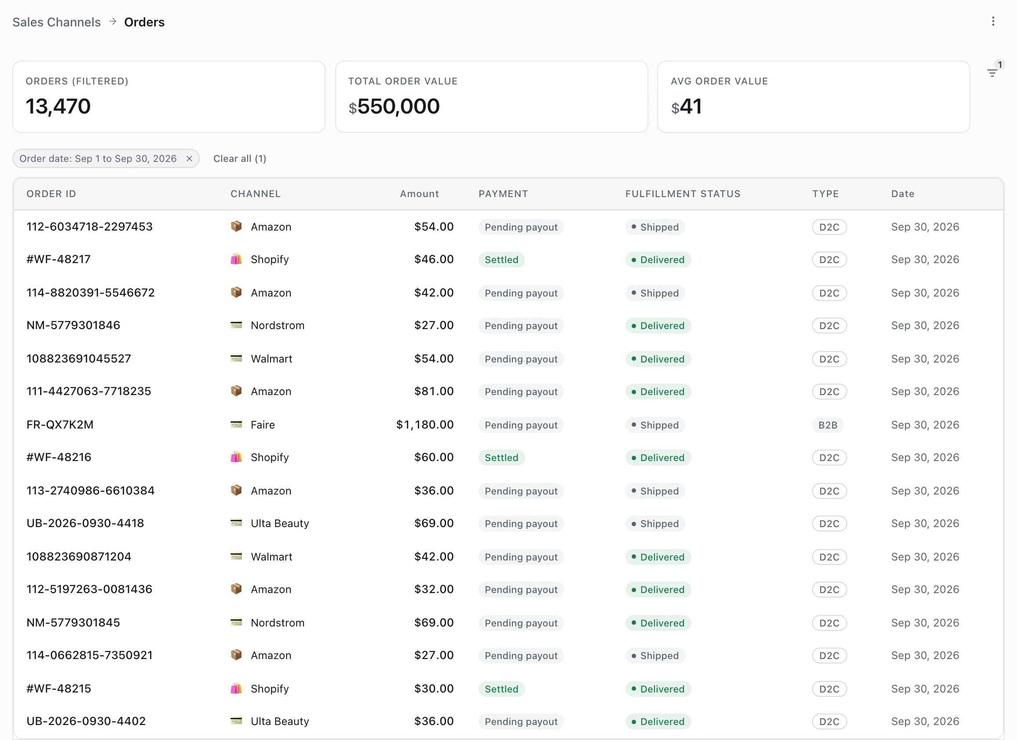Open order ID 112-6034718-2297453
1017x740 pixels.
[90, 227]
